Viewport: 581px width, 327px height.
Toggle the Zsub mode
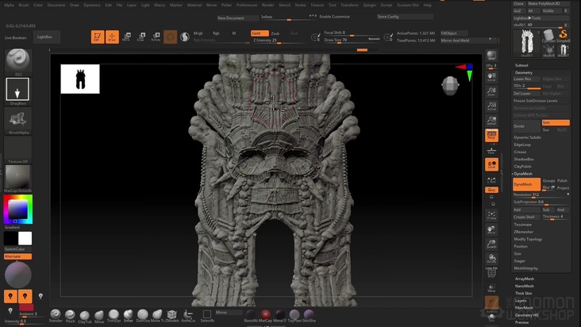275,33
